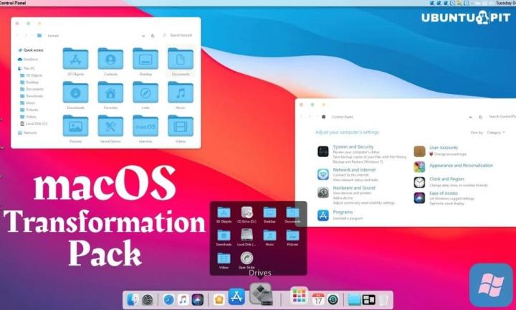Open Desktop folder in the Drives popup
The height and width of the screenshot is (310, 516).
pos(269,215)
